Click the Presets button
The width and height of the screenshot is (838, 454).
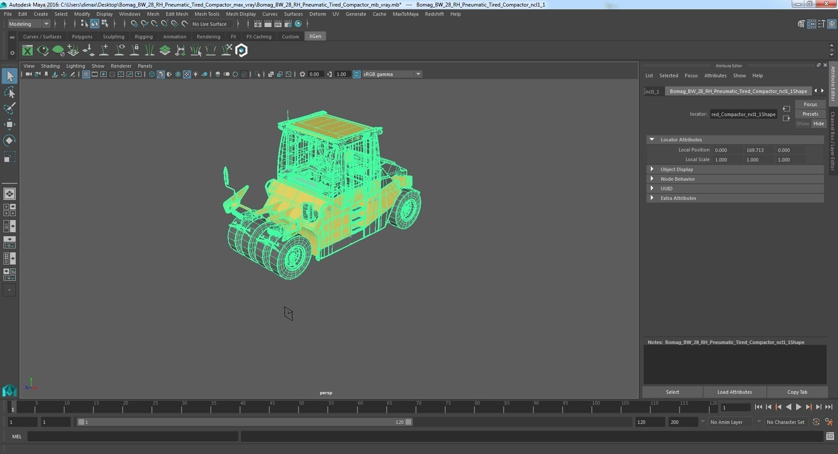pos(810,114)
